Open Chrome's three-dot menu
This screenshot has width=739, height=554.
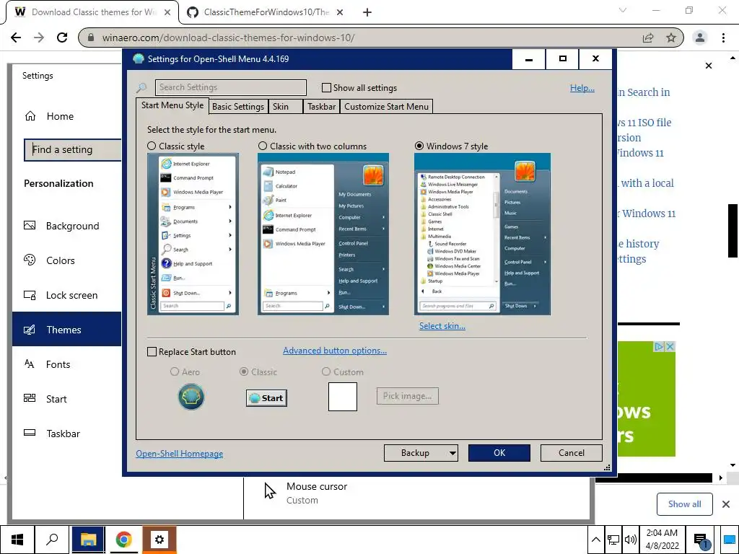tap(723, 38)
